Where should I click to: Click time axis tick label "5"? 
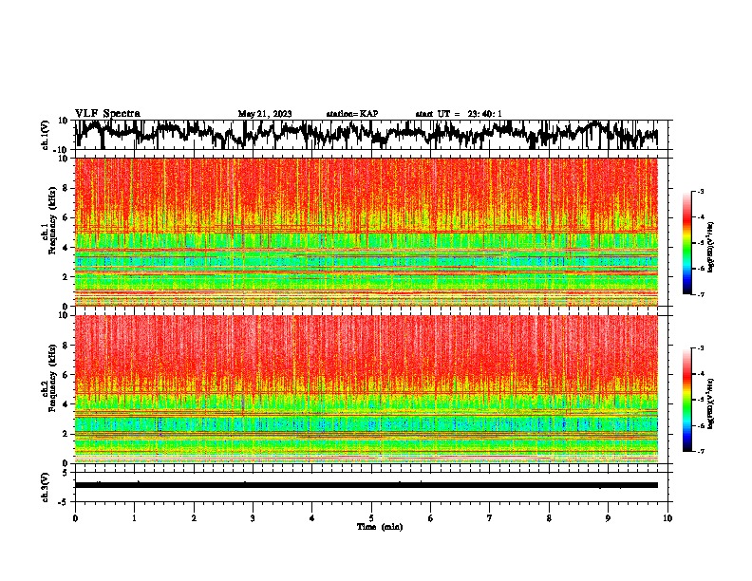371,518
